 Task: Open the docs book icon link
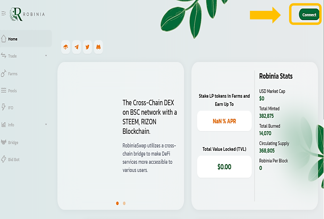click(66, 47)
